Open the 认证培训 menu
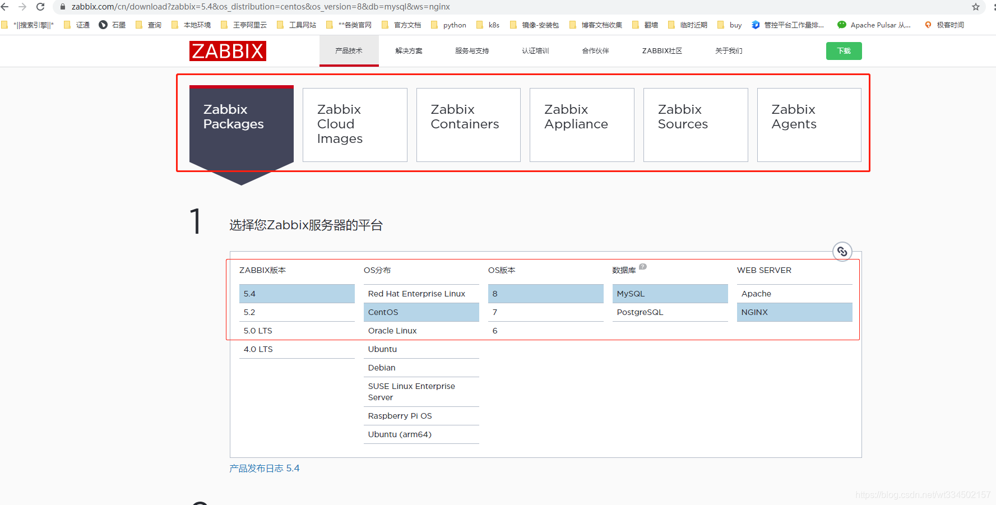 point(535,50)
